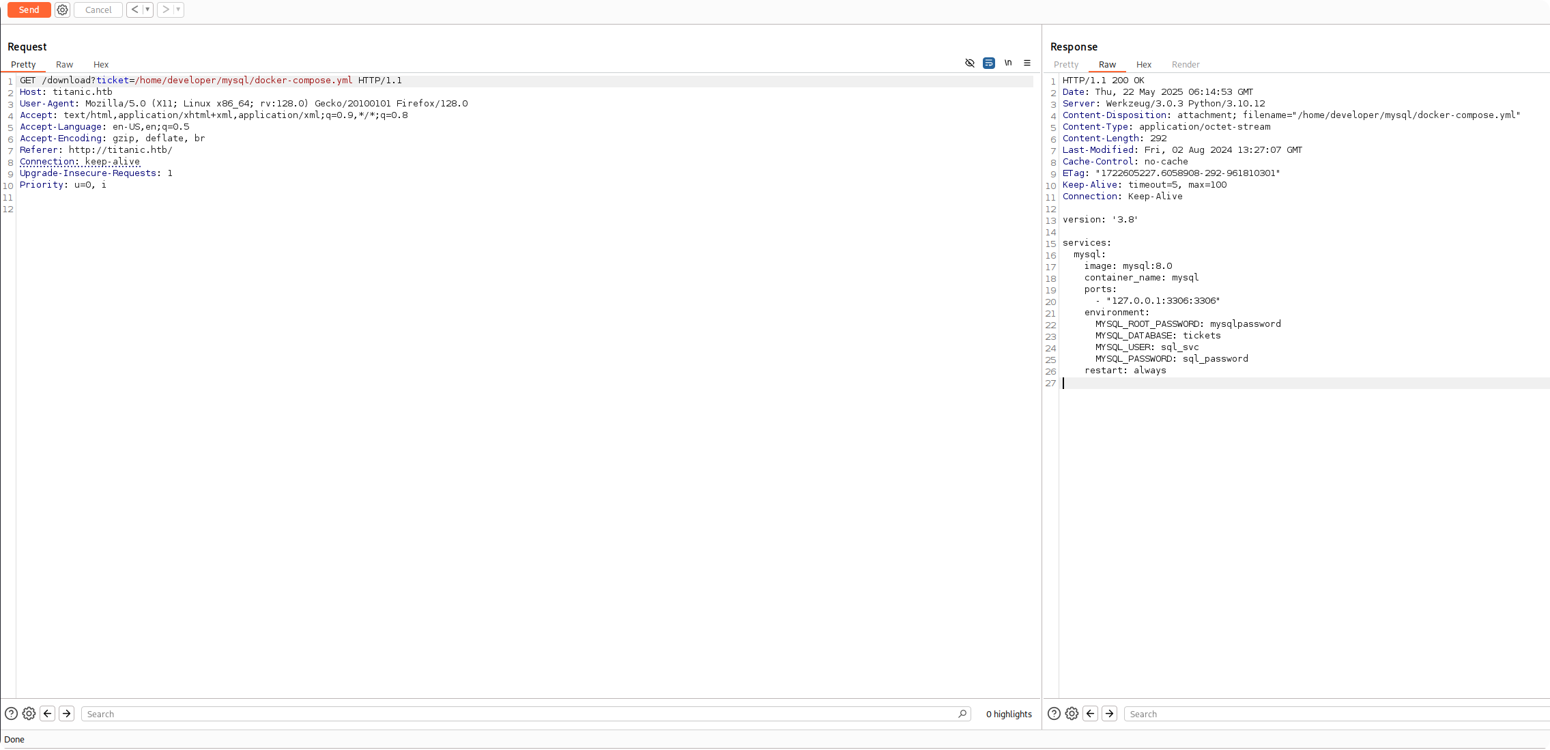1550x750 pixels.
Task: Open help icon under request pane
Action: coord(11,714)
